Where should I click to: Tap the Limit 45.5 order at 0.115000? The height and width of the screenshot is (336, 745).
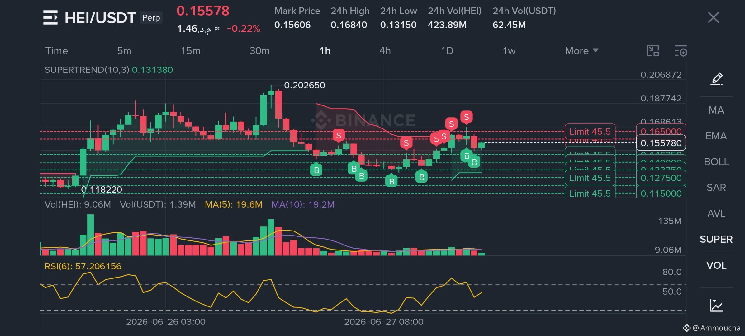[x=590, y=193]
